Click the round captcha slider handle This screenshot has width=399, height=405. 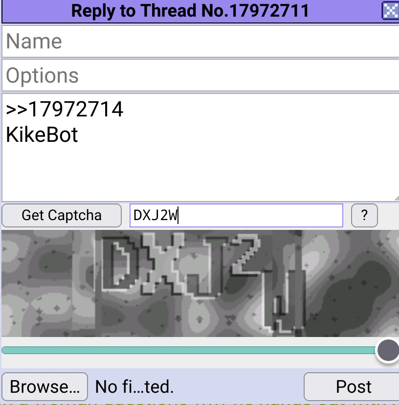388,350
